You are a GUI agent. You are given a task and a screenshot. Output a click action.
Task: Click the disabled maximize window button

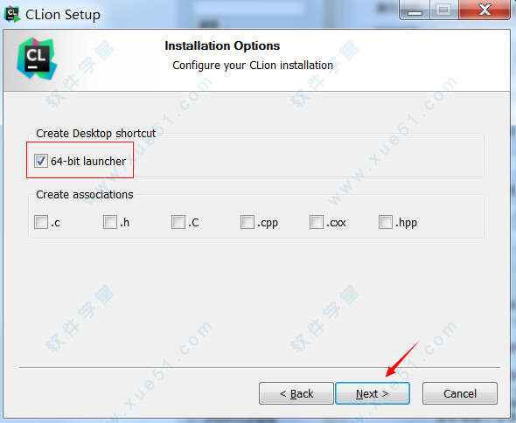coord(443,10)
